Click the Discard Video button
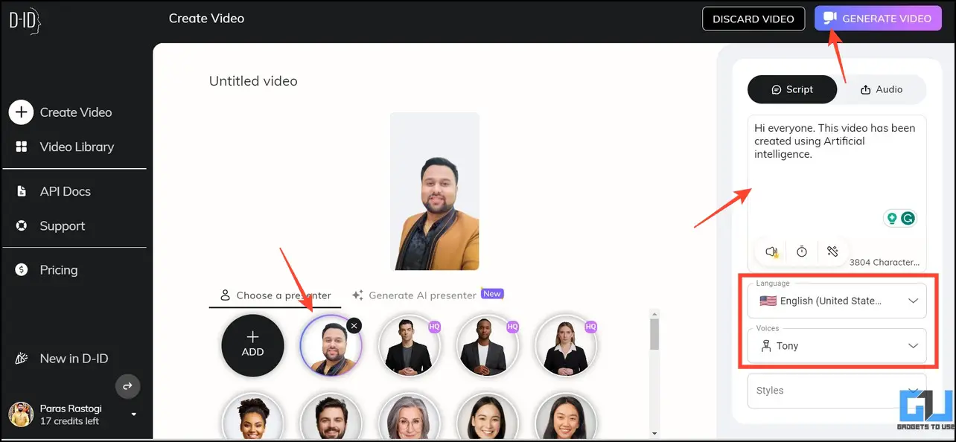The image size is (956, 442). [753, 19]
